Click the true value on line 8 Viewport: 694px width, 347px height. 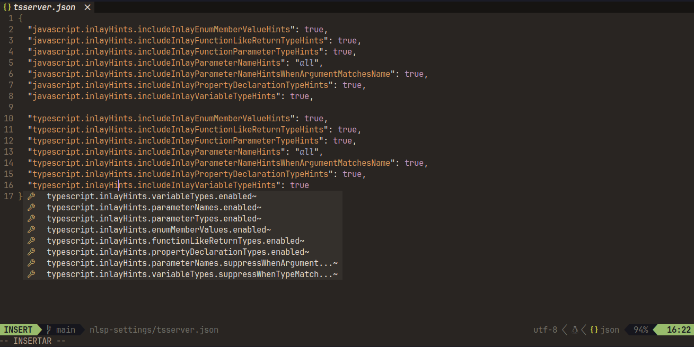[300, 96]
